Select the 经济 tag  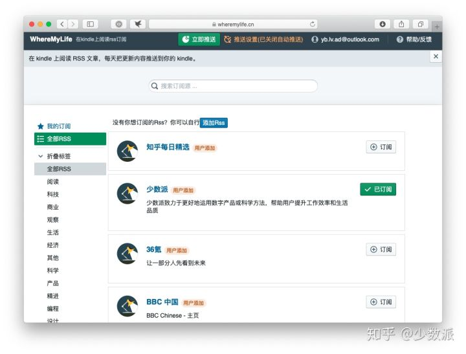coord(53,245)
